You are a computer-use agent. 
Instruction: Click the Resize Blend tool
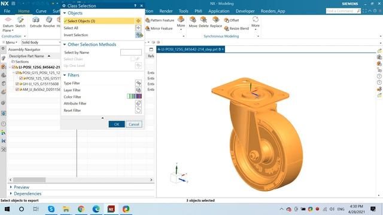click(236, 28)
